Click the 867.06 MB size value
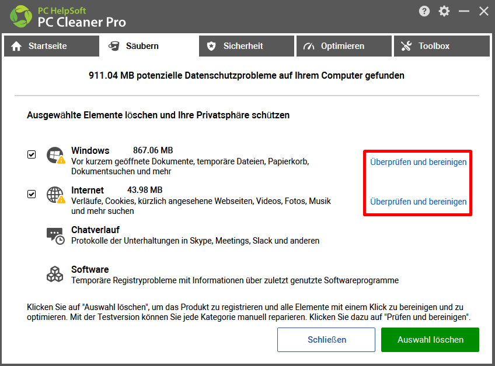This screenshot has height=366, width=495. coord(153,150)
